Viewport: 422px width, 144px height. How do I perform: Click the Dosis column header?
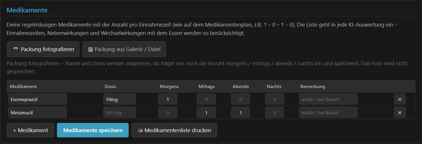coord(110,86)
